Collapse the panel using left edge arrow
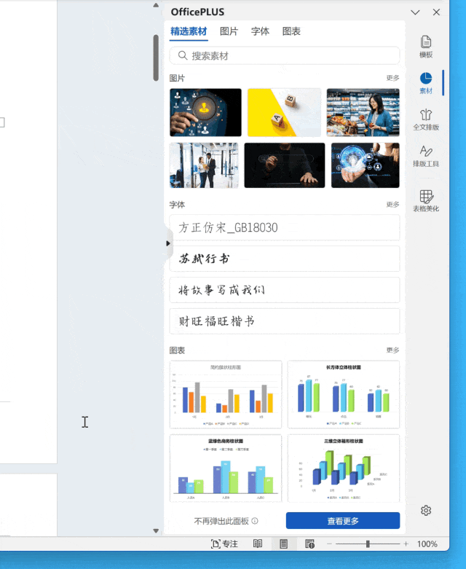Viewport: 466px width, 569px height. coord(168,243)
